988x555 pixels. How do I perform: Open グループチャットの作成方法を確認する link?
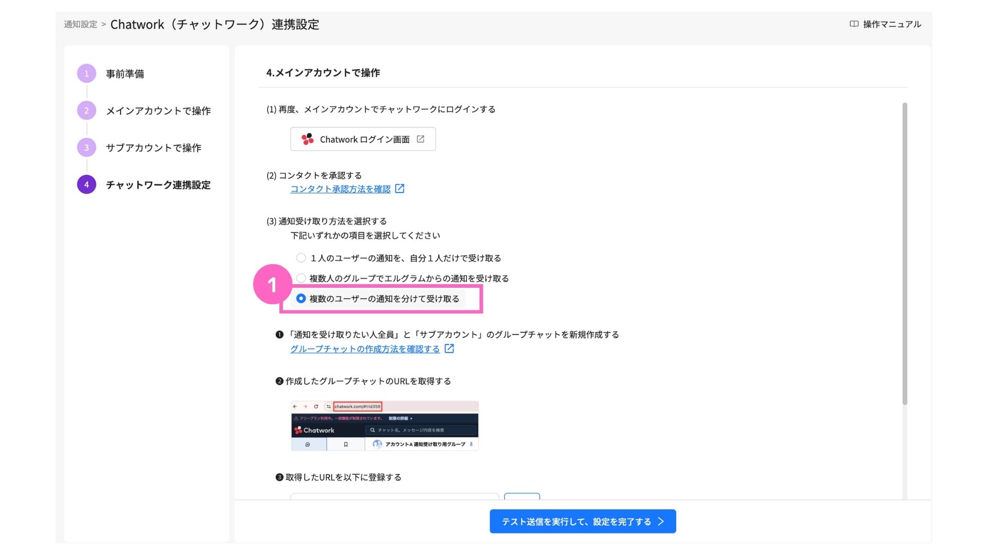click(x=365, y=349)
